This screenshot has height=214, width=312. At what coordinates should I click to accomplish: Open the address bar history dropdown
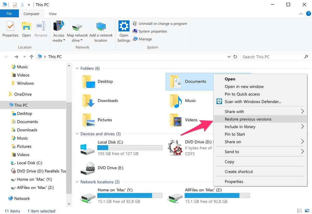(x=229, y=57)
